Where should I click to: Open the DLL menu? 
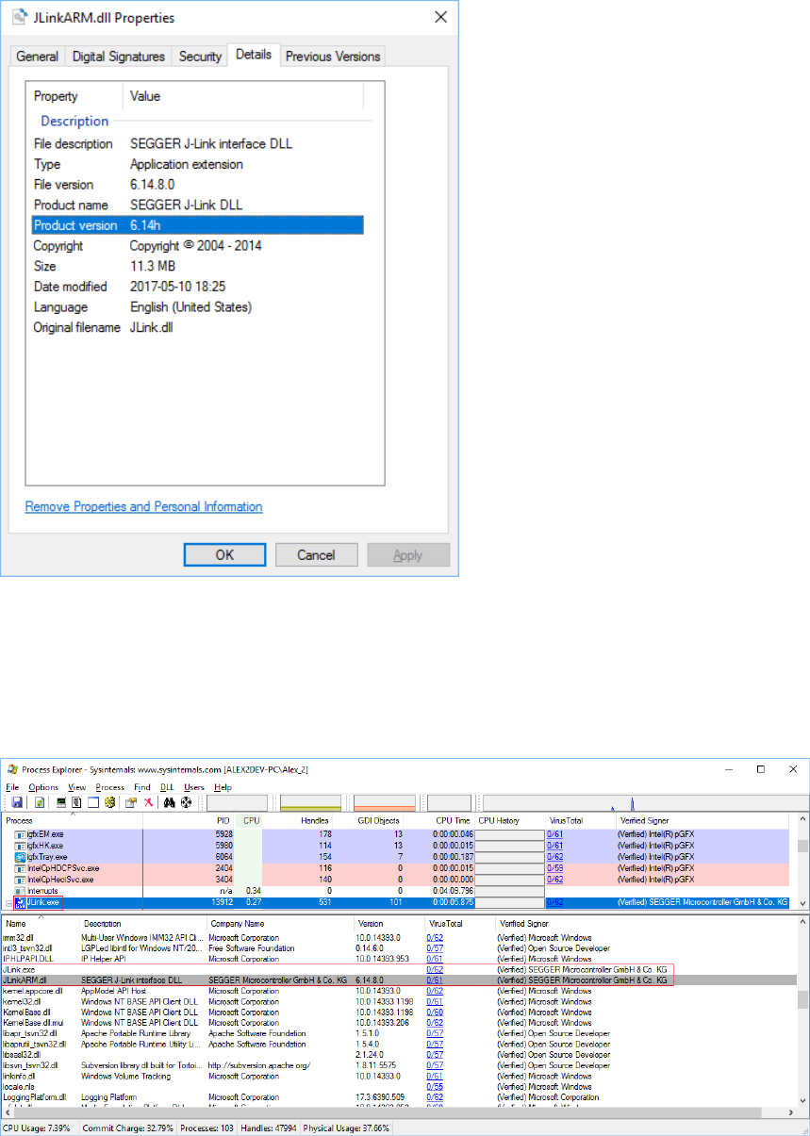167,786
